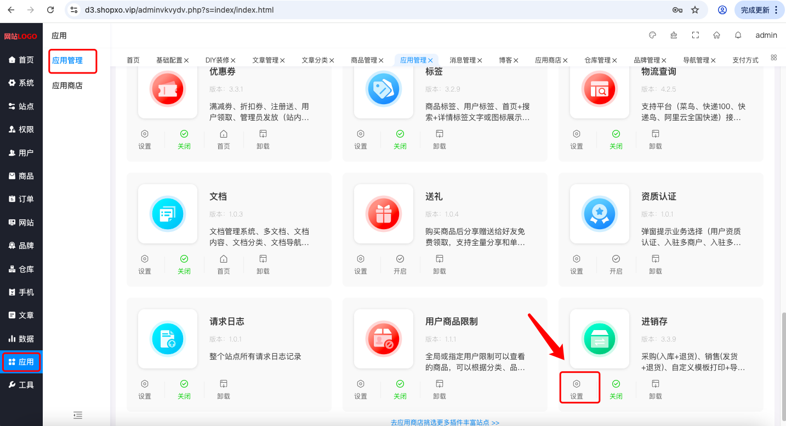Switch to the 基础配置 tab

coord(173,60)
